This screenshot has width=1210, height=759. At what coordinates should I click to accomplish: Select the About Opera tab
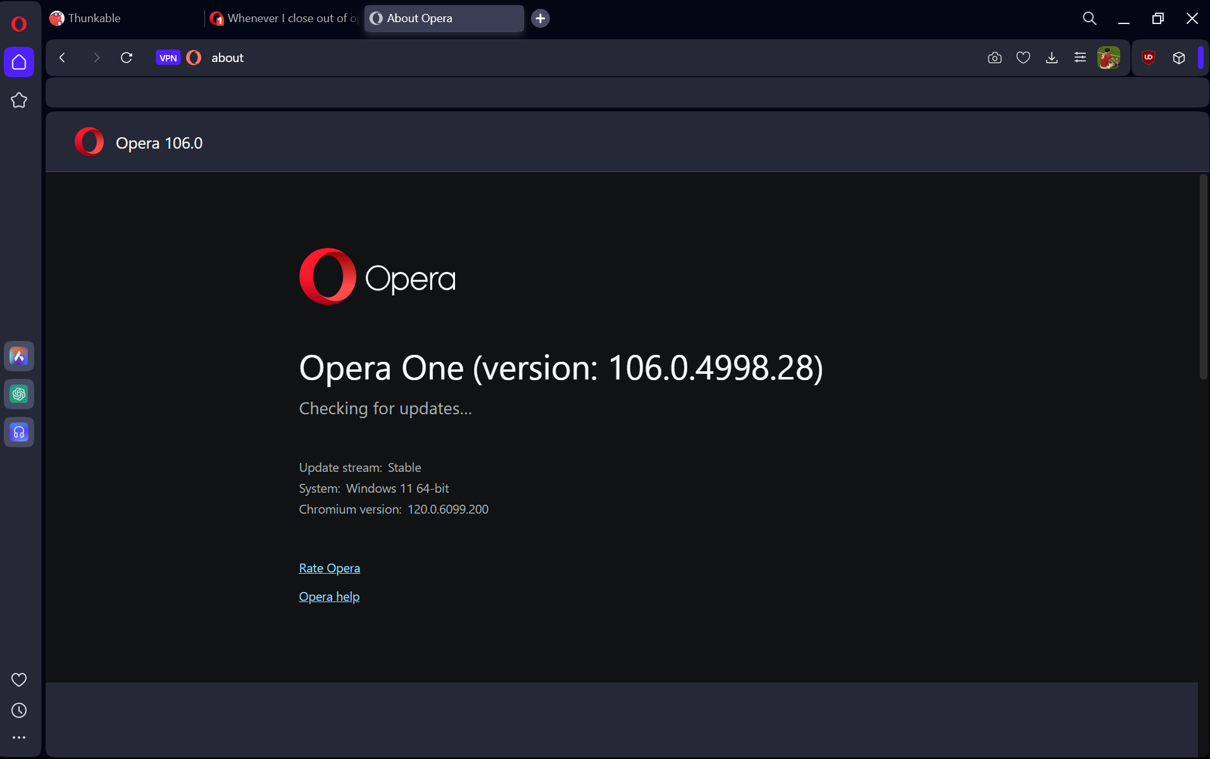[x=444, y=18]
